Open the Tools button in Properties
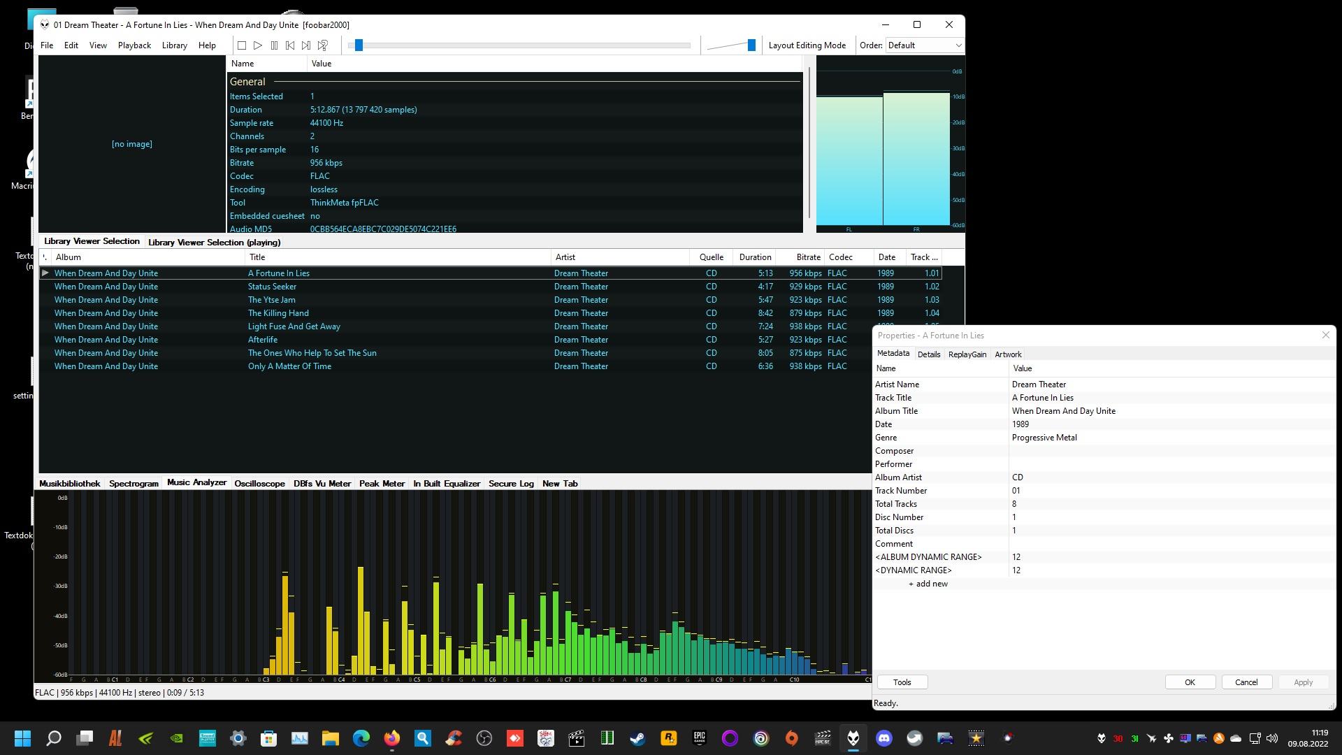 pyautogui.click(x=902, y=682)
